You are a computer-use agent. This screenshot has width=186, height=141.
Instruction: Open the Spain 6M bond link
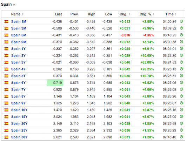(x=19, y=35)
